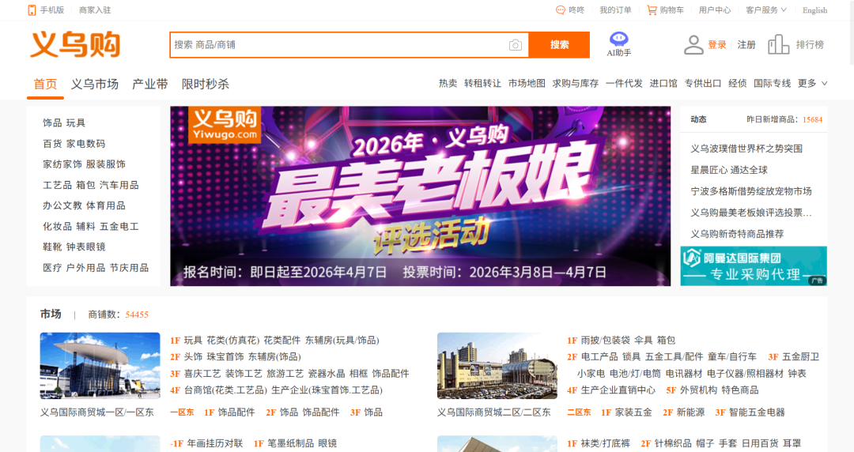Open the AI助手 robot icon
The width and height of the screenshot is (854, 452).
(618, 39)
